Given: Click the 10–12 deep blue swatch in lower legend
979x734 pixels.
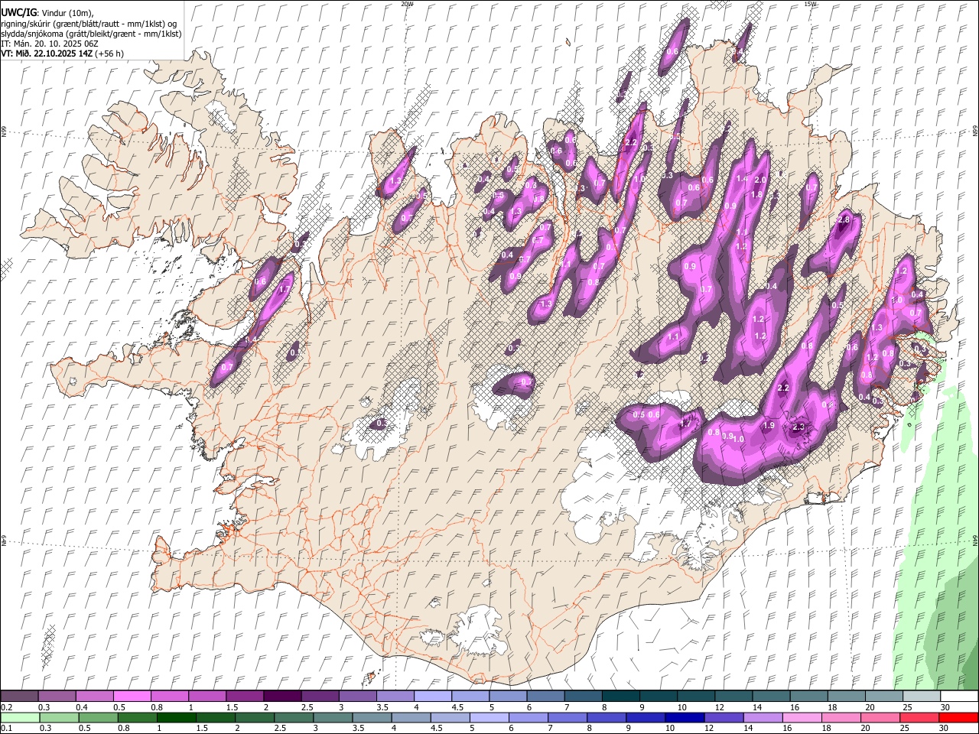Looking at the screenshot, I should (684, 718).
